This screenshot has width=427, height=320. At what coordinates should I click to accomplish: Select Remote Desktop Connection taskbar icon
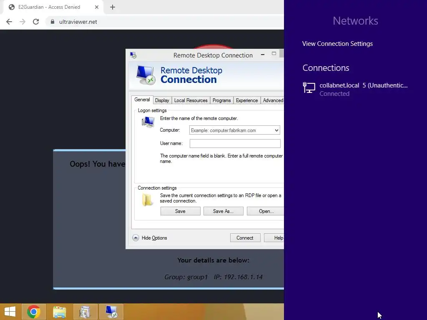(x=111, y=312)
